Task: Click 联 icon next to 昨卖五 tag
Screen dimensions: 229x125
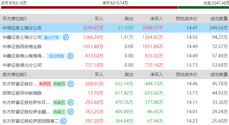Action: (71, 102)
